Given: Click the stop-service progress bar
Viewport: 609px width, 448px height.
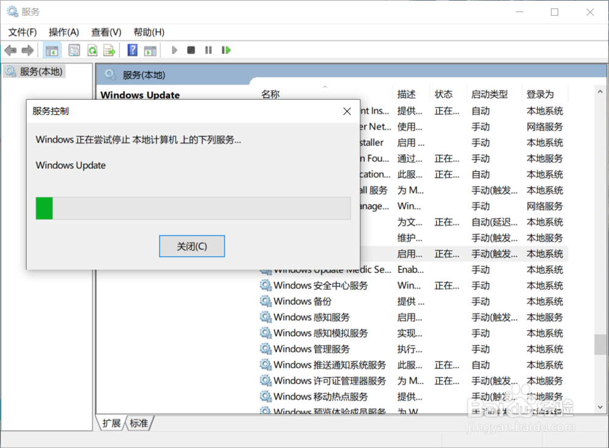Looking at the screenshot, I should tap(193, 208).
